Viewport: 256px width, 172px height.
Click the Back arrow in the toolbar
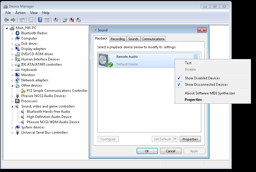[x=6, y=20]
